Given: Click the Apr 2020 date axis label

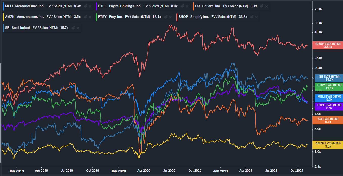Looking at the screenshot, I should click(x=143, y=171).
